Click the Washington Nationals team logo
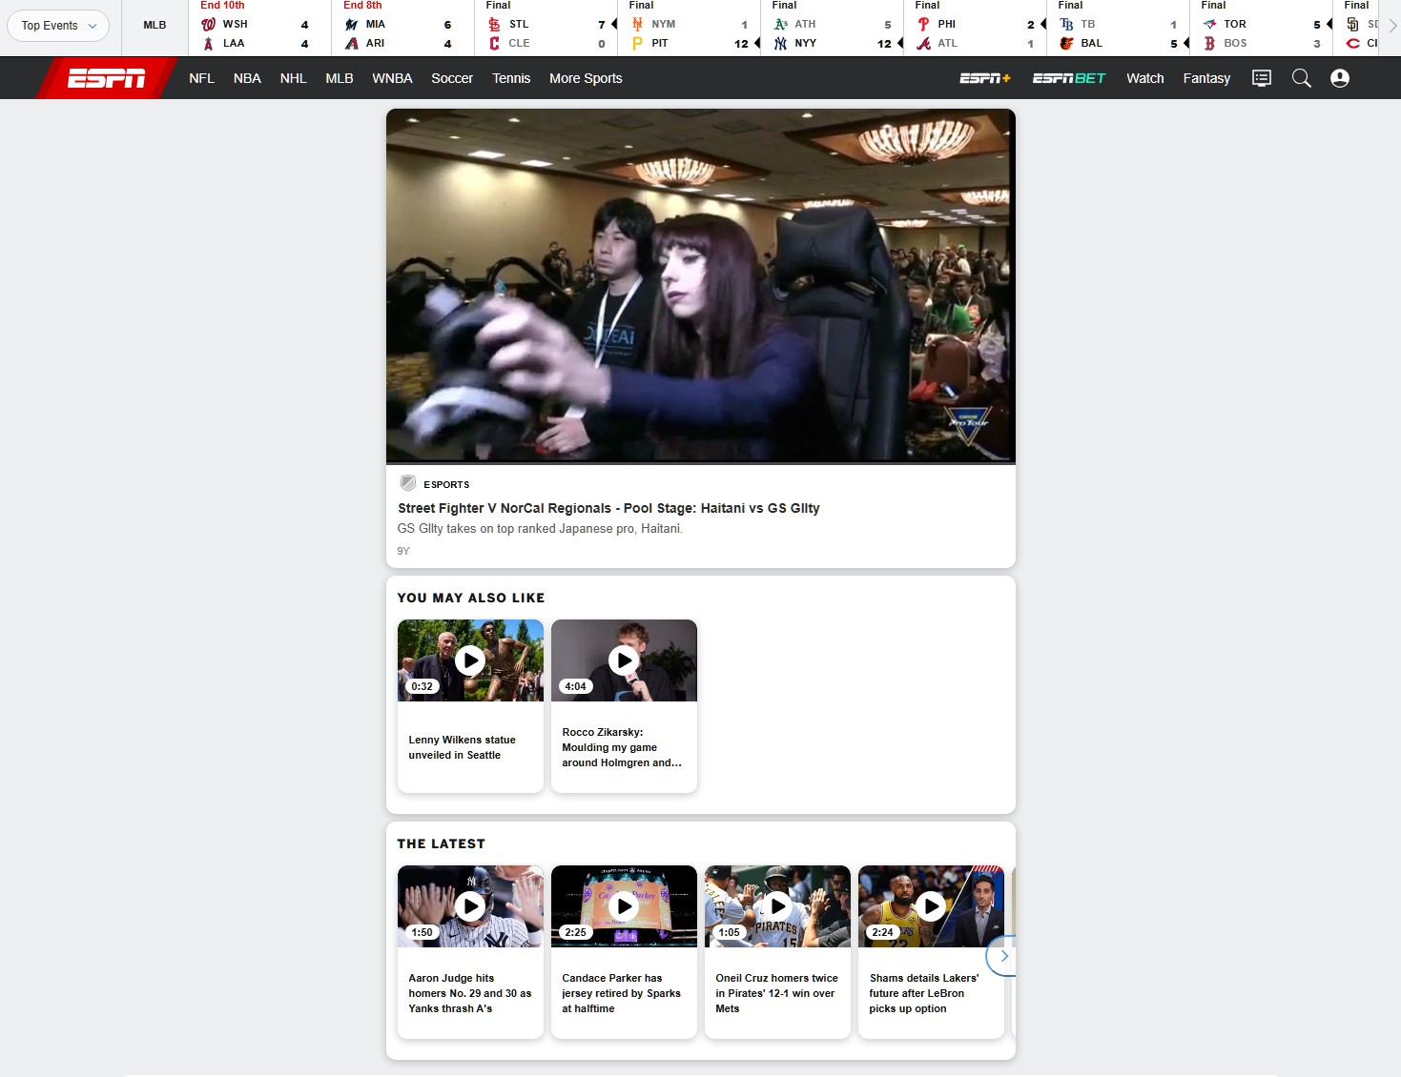 [x=208, y=25]
